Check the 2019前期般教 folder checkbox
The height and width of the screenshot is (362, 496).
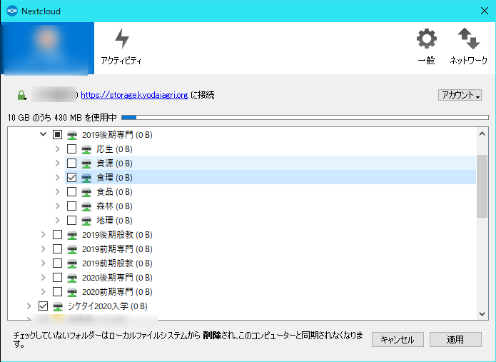57,263
